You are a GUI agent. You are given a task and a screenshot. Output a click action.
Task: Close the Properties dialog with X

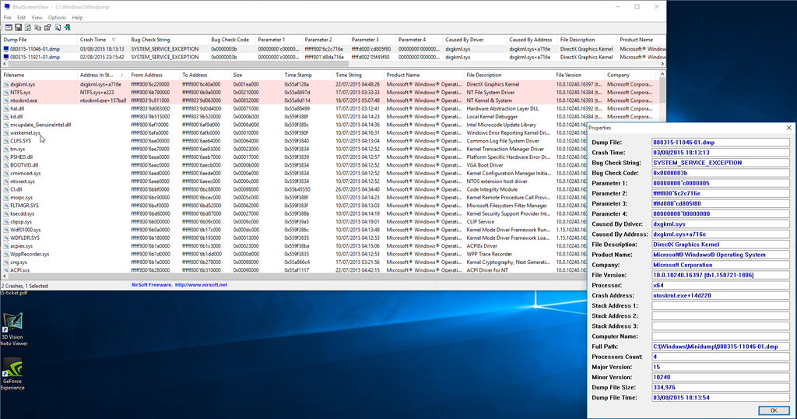pyautogui.click(x=789, y=129)
